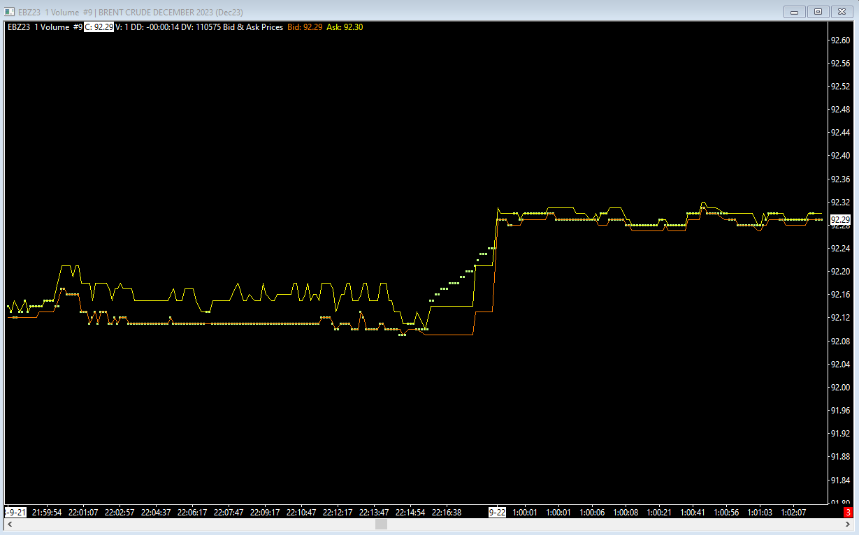Click the 92.08 price scale label
The image size is (859, 535).
[839, 341]
